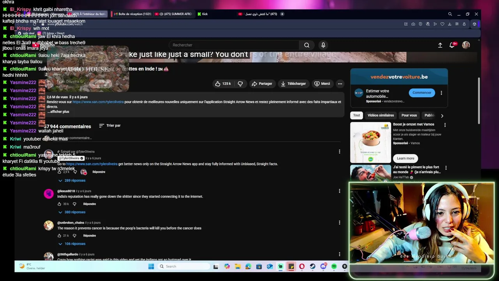The width and height of the screenshot is (499, 281).
Task: Click the Merci thanks button
Action: pyautogui.click(x=322, y=84)
